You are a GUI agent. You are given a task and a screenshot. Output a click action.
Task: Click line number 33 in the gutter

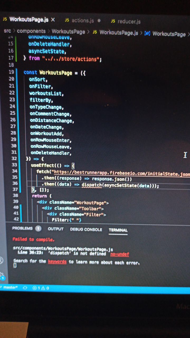15,165
